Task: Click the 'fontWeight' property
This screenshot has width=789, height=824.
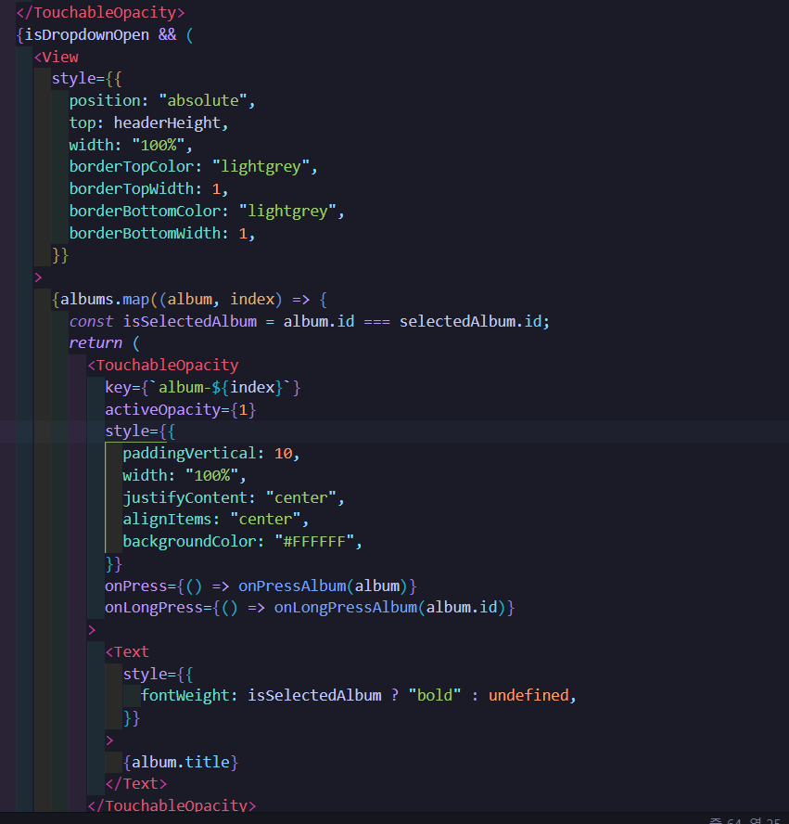Action: 185,696
